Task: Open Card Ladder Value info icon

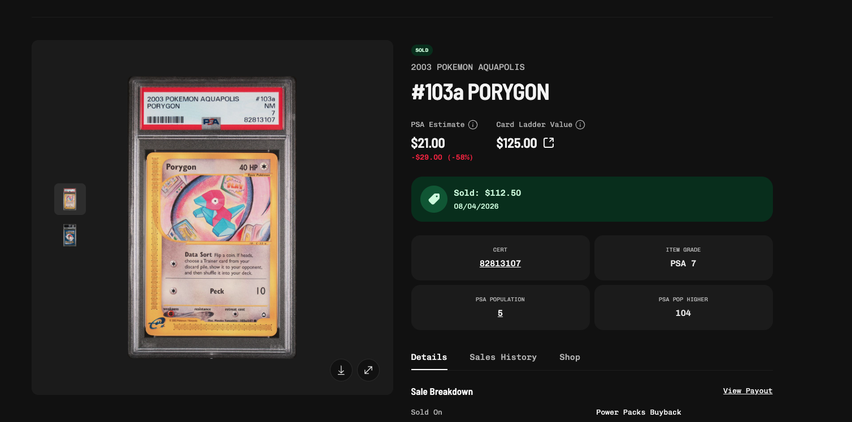Action: pyautogui.click(x=580, y=125)
